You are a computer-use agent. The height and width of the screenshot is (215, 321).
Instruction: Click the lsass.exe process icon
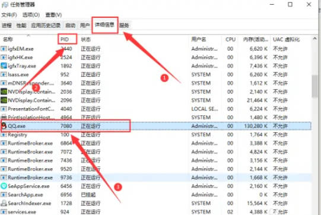coord(4,74)
